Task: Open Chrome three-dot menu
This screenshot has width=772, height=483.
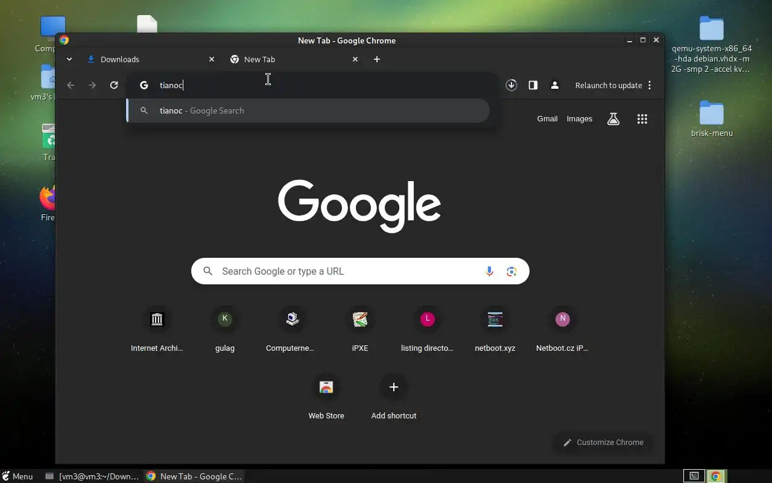Action: tap(650, 85)
